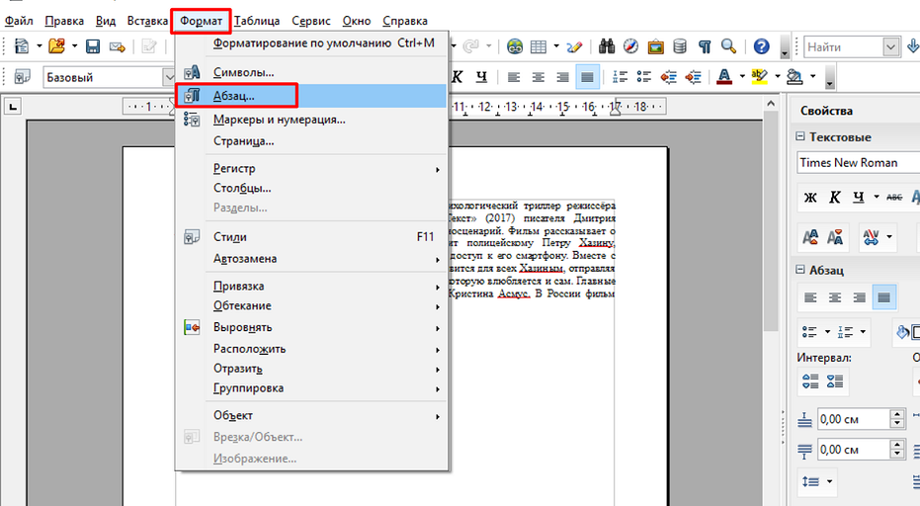Click the Navigator compass icon
Viewport: 920px width, 506px height.
click(629, 46)
